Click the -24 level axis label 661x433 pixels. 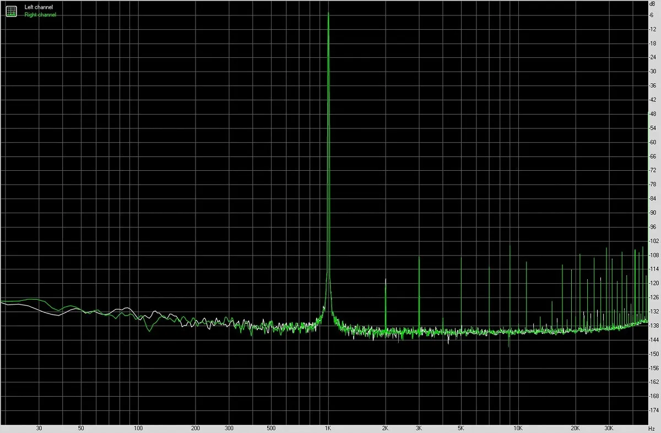pos(653,57)
